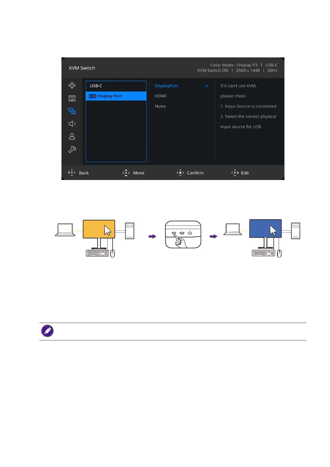Click the purple pencil note icon
Screen dimensions: 330x467
tap(47, 331)
